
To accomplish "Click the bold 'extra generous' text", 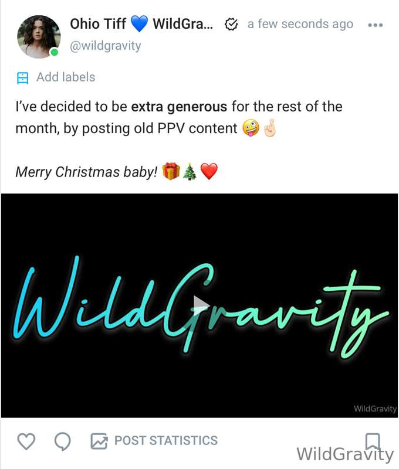I will coord(179,107).
